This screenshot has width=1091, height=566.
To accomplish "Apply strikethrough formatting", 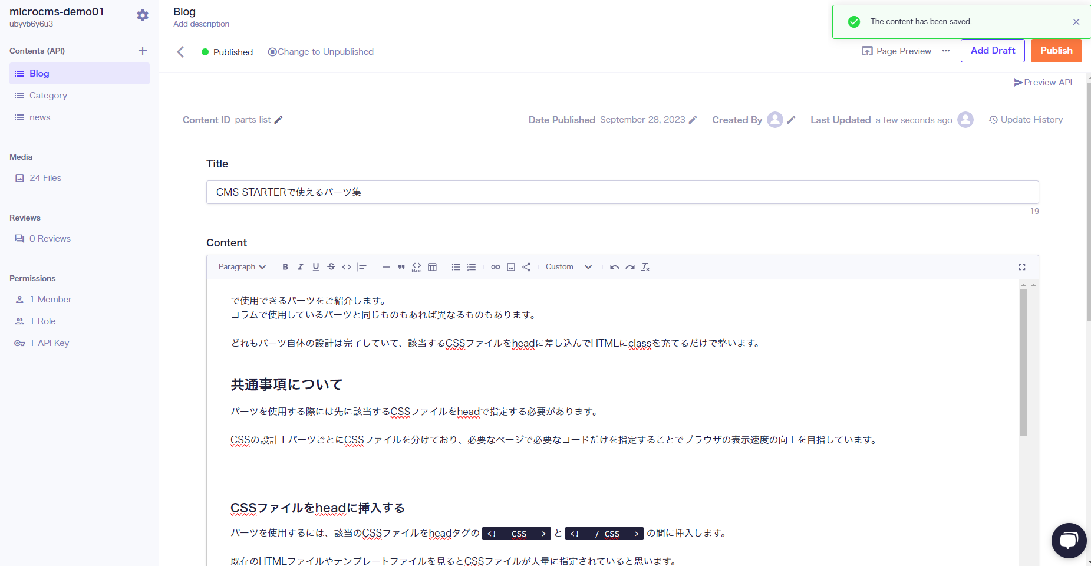I will [331, 267].
